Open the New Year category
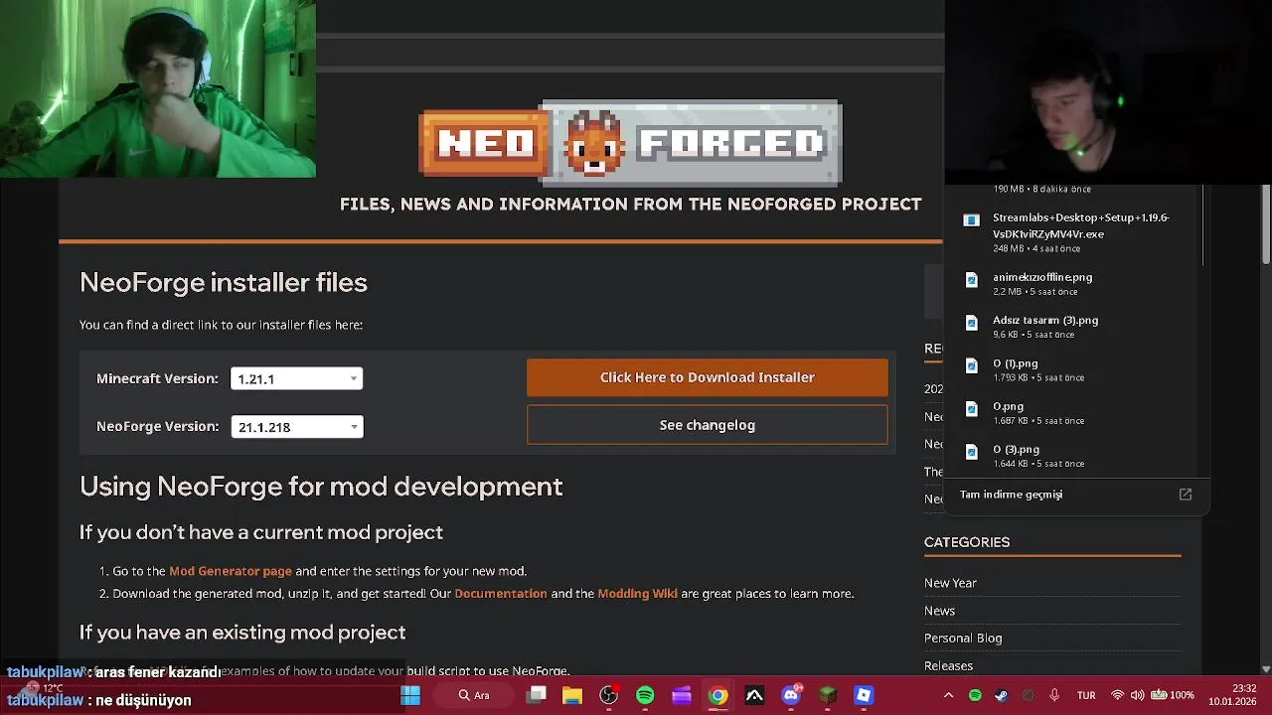This screenshot has height=715, width=1272. pyautogui.click(x=950, y=583)
